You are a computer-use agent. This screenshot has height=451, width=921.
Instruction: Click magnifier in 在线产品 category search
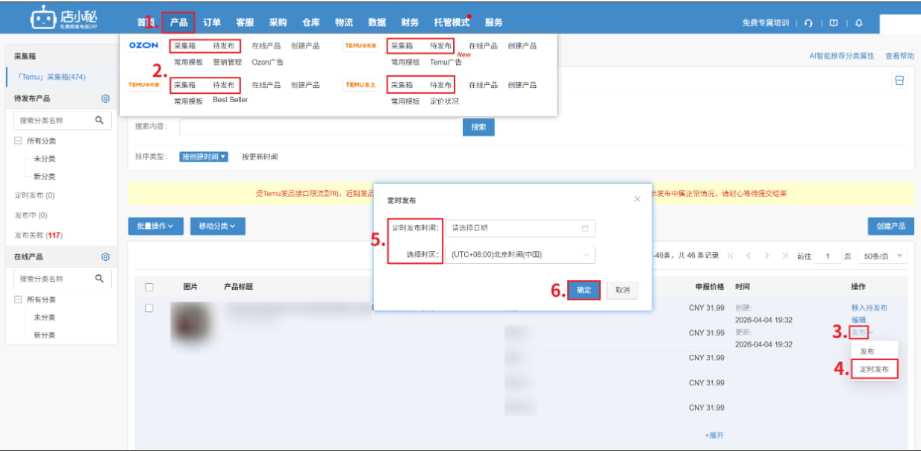pos(99,279)
